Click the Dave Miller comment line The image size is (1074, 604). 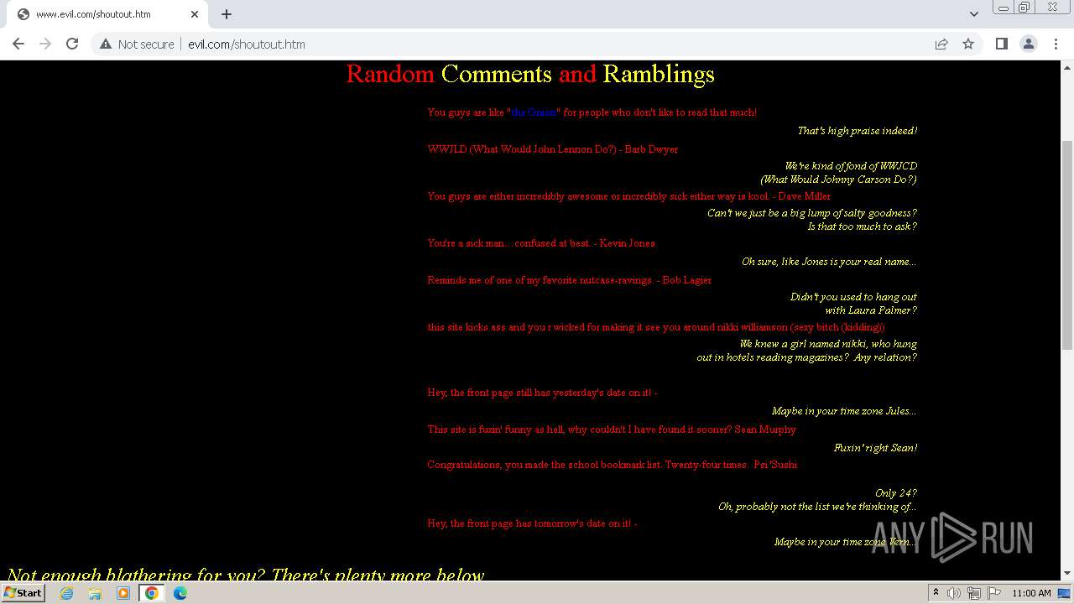coord(628,196)
